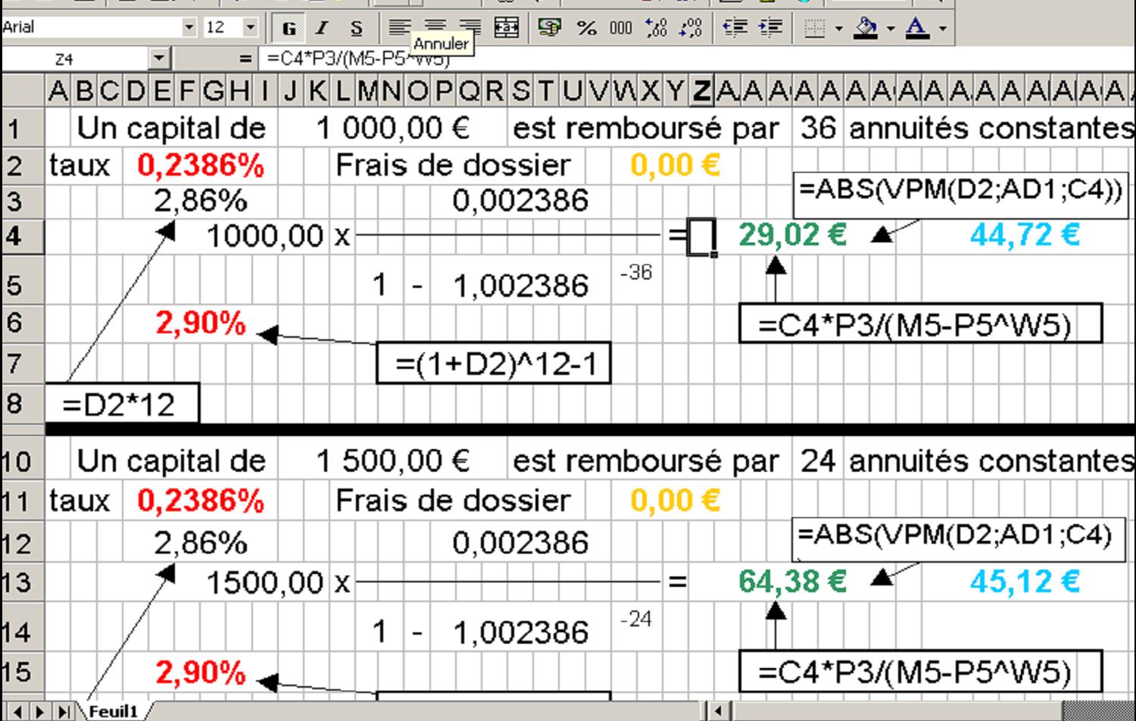Select row 4 header
Screen dimensions: 1136x721
pos(23,236)
